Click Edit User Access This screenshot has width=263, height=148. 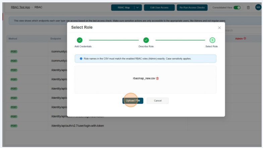pos(159,8)
